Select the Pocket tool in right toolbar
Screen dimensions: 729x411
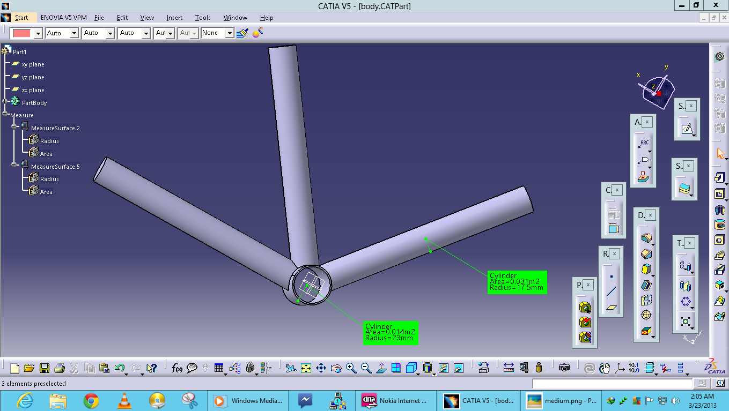[720, 193]
